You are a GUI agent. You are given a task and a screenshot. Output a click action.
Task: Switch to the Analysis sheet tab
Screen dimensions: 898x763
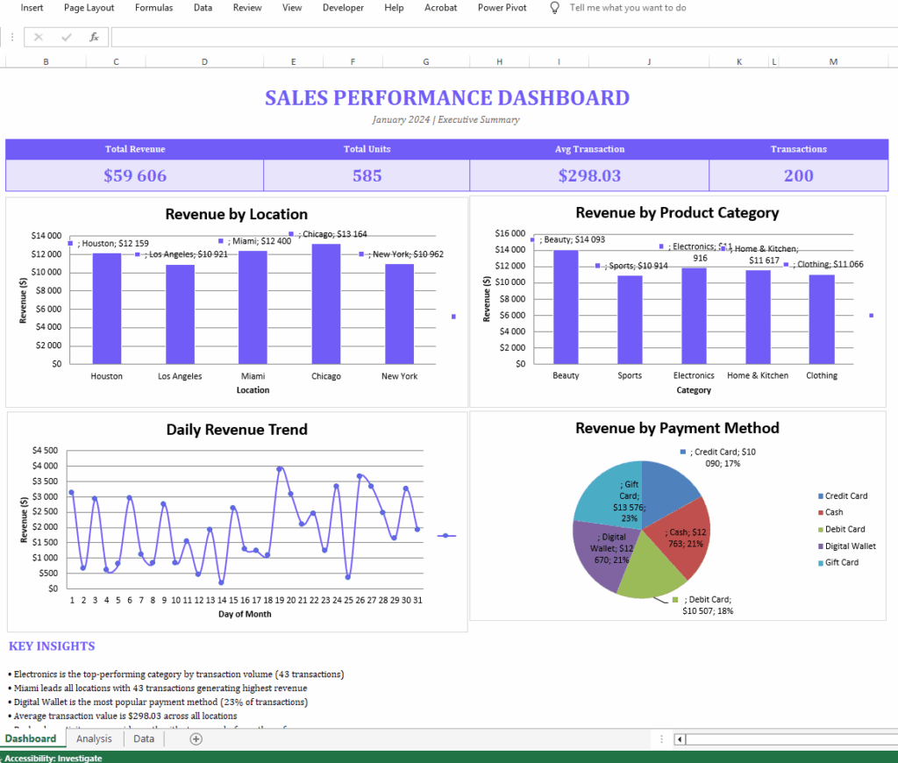[94, 738]
